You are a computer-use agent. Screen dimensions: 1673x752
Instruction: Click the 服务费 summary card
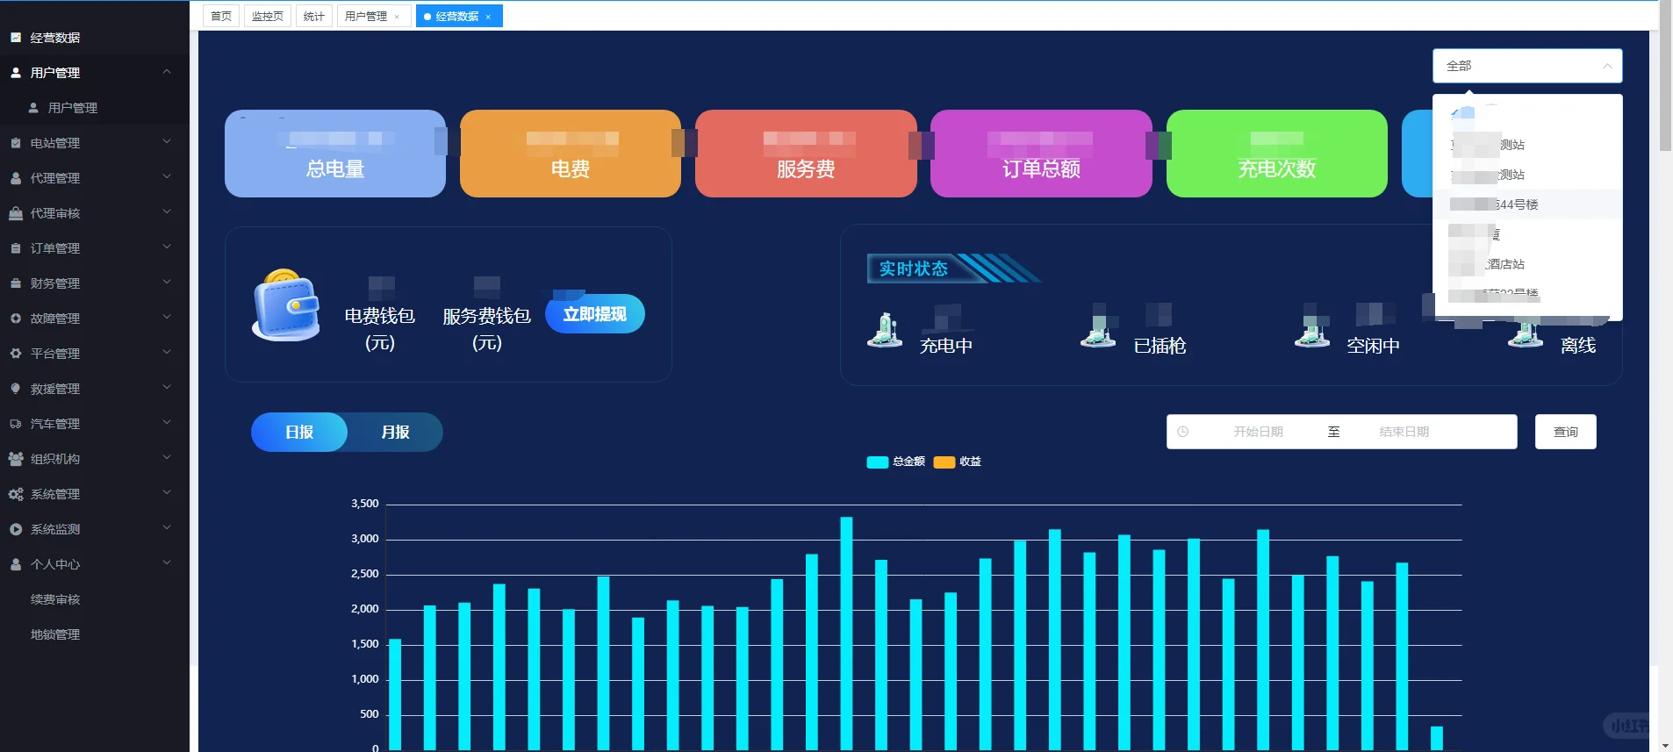pyautogui.click(x=806, y=154)
